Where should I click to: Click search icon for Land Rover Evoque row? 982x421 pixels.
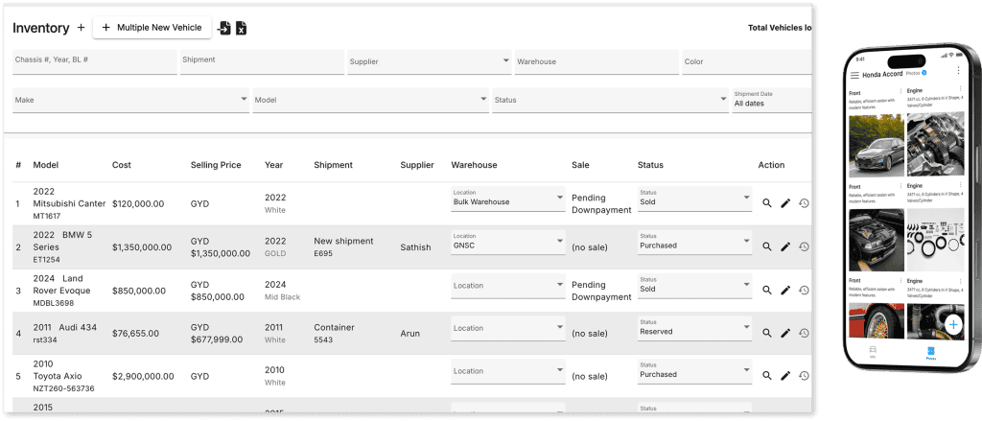766,290
